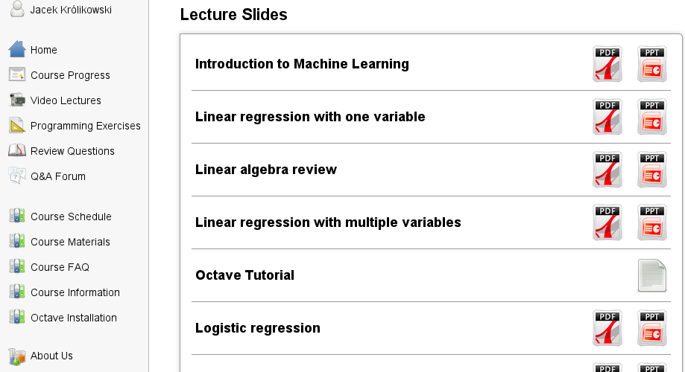Screen dimensions: 685x372
Task: Download PPT for Linear regression with one variable
Action: (x=651, y=117)
